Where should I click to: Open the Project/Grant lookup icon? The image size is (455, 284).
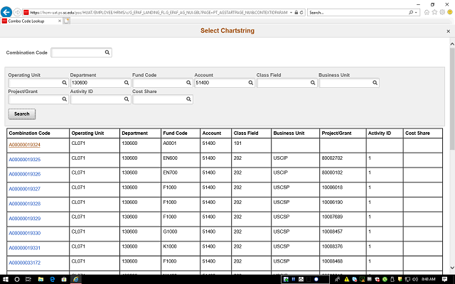tap(65, 99)
